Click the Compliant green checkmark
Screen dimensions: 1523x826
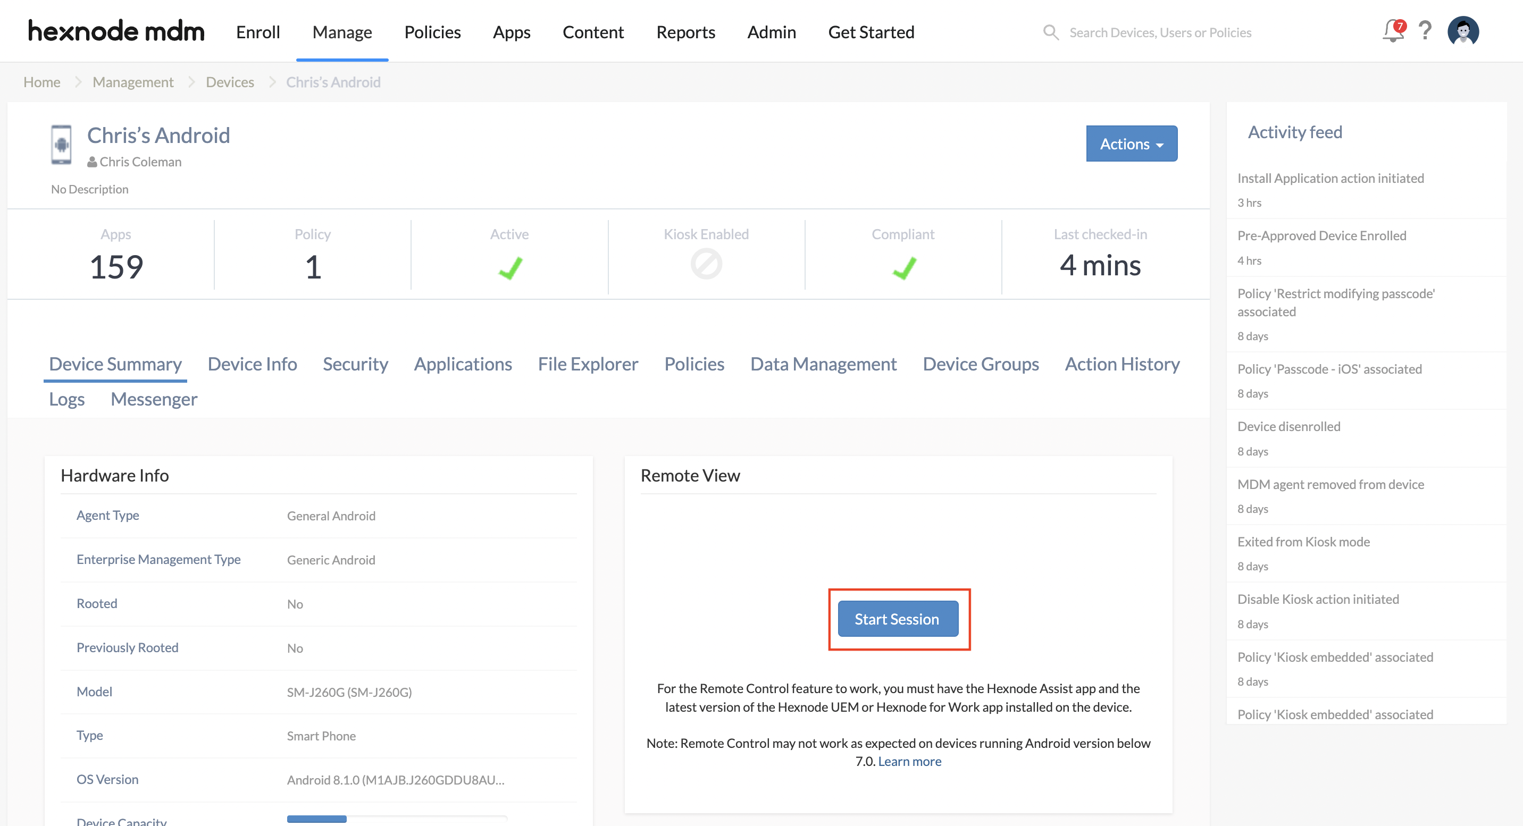tap(904, 268)
